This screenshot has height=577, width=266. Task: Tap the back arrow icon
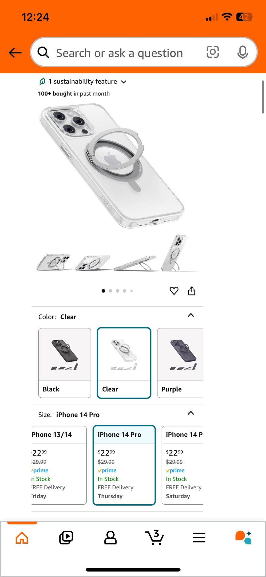pyautogui.click(x=15, y=53)
